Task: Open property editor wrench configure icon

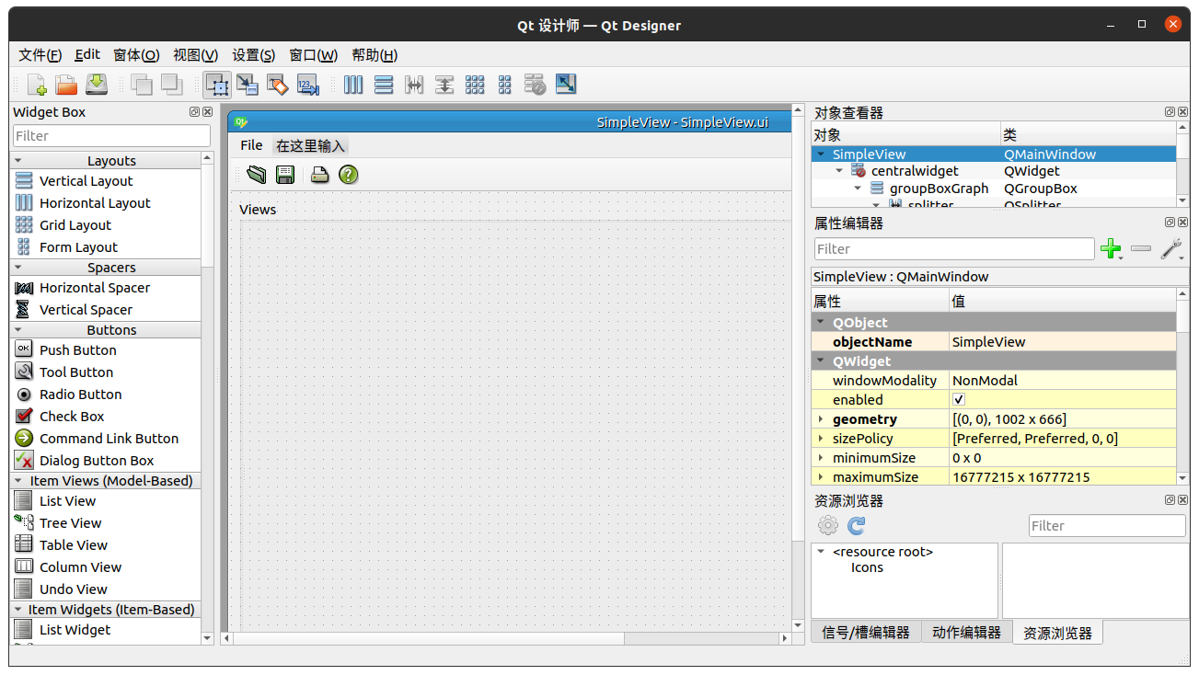Action: click(x=1171, y=248)
